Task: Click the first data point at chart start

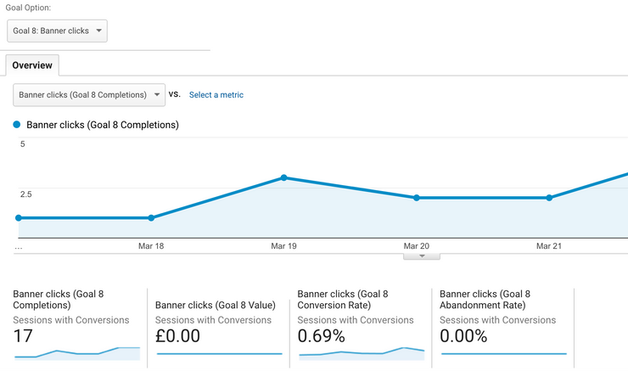Action: click(19, 218)
